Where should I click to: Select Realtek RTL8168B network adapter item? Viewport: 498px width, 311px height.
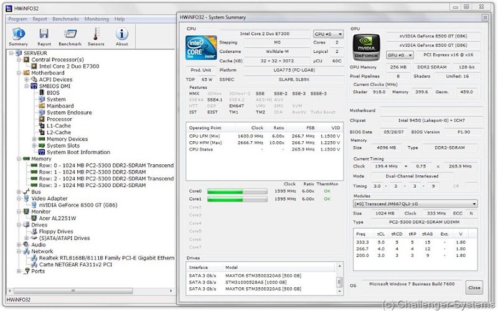click(x=106, y=258)
